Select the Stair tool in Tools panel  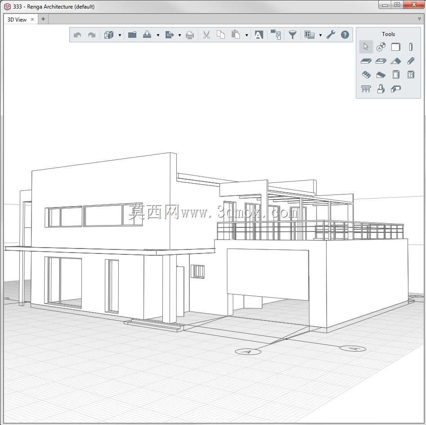[366, 75]
